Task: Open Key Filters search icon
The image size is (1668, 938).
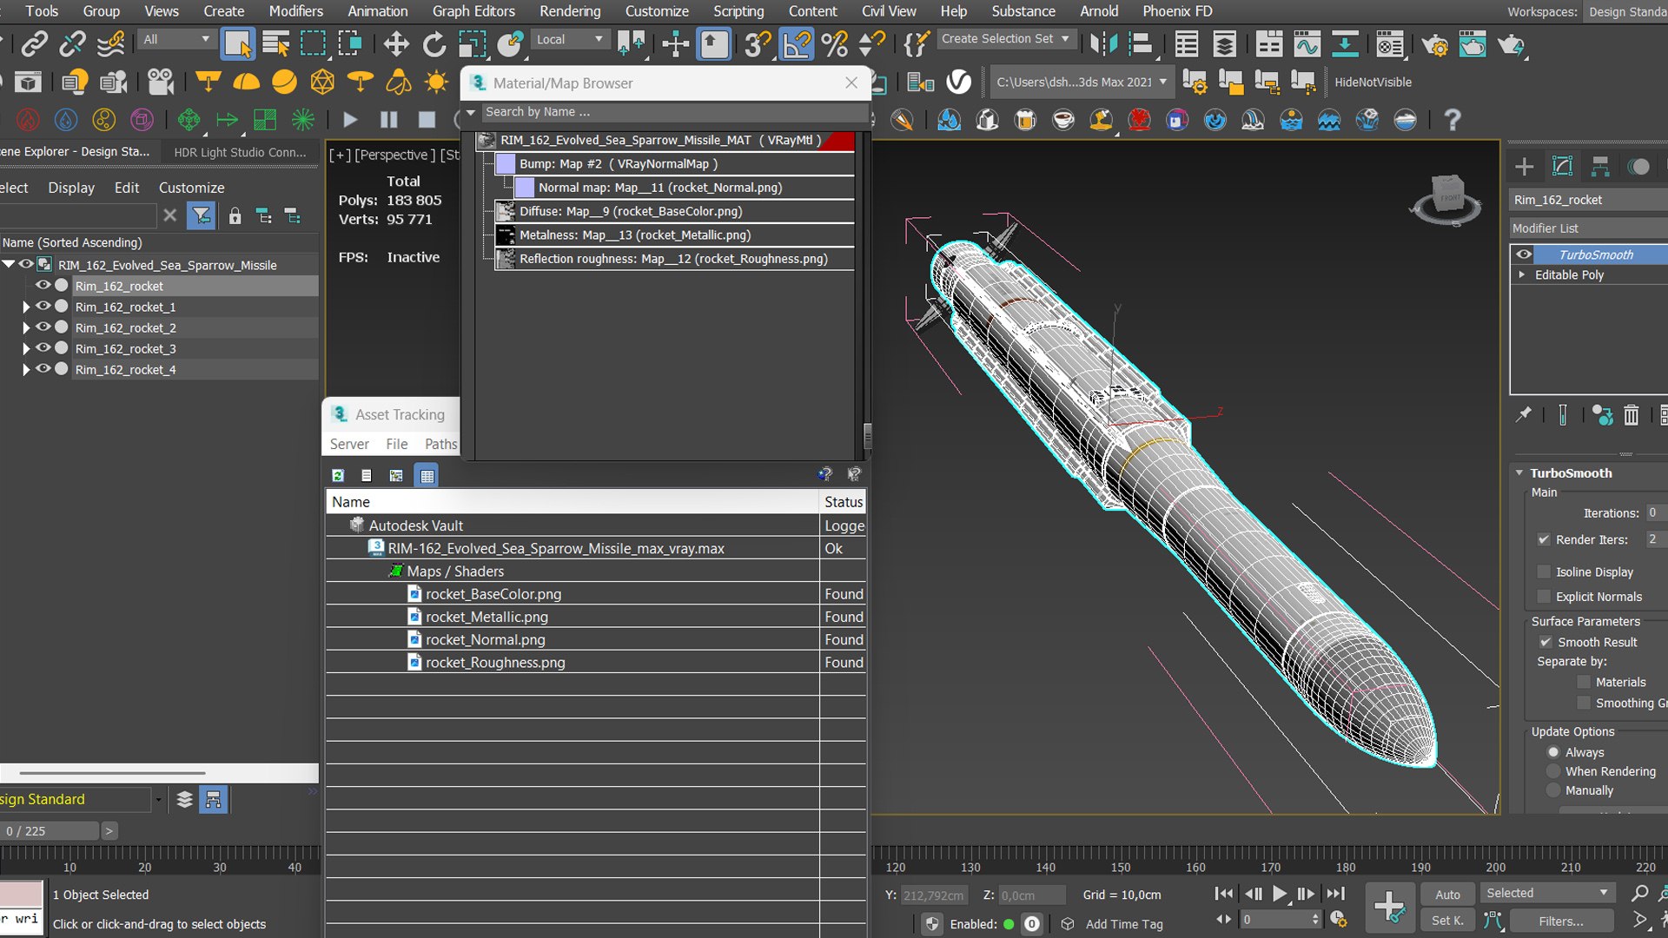Action: (x=1640, y=893)
